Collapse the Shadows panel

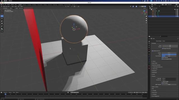(x=154, y=76)
